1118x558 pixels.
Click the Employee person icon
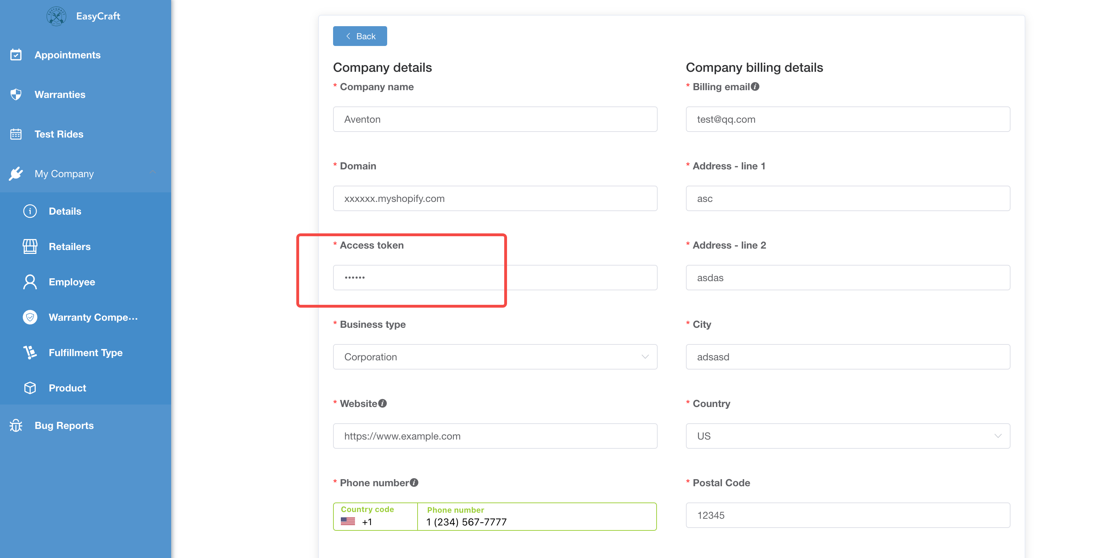[30, 282]
